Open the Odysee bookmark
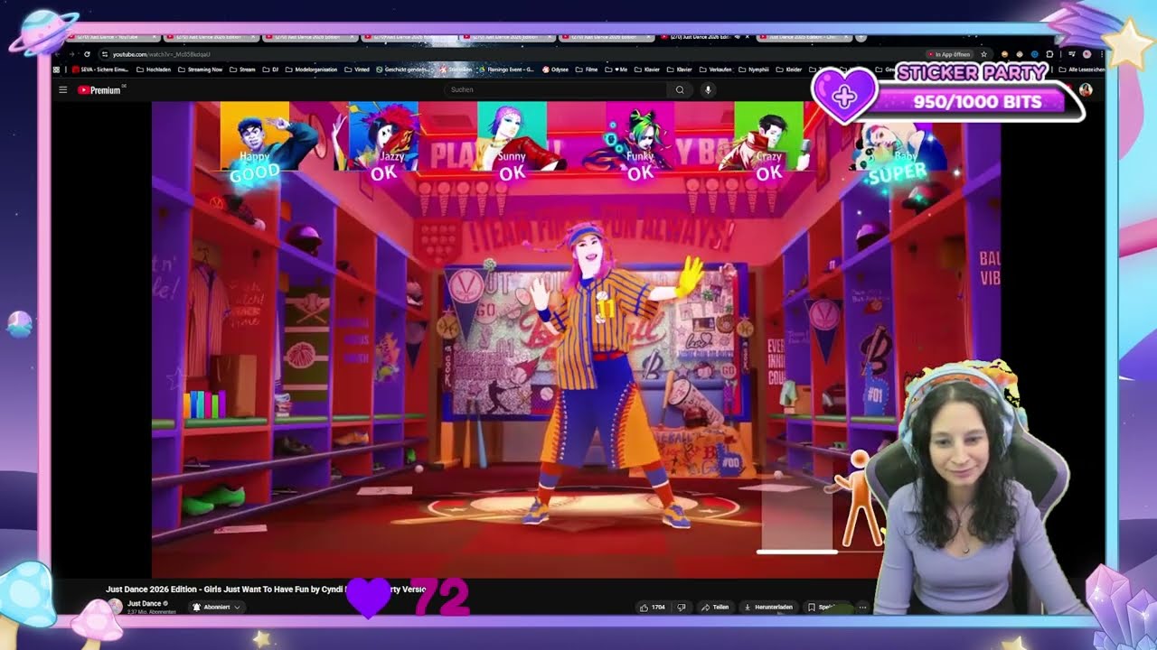 point(555,70)
